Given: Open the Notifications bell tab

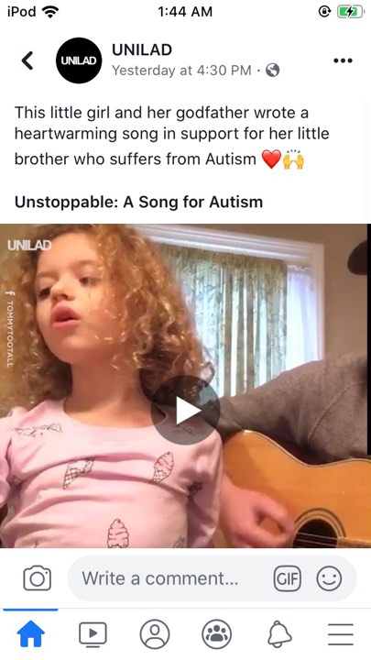Looking at the screenshot, I should pyautogui.click(x=279, y=634).
